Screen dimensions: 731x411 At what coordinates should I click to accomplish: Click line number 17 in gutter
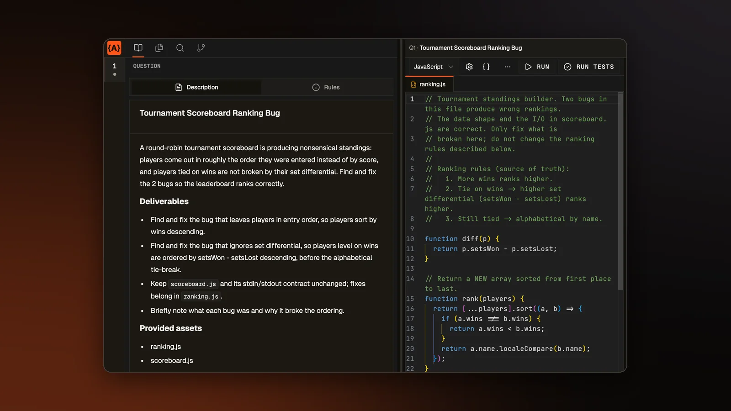point(410,319)
